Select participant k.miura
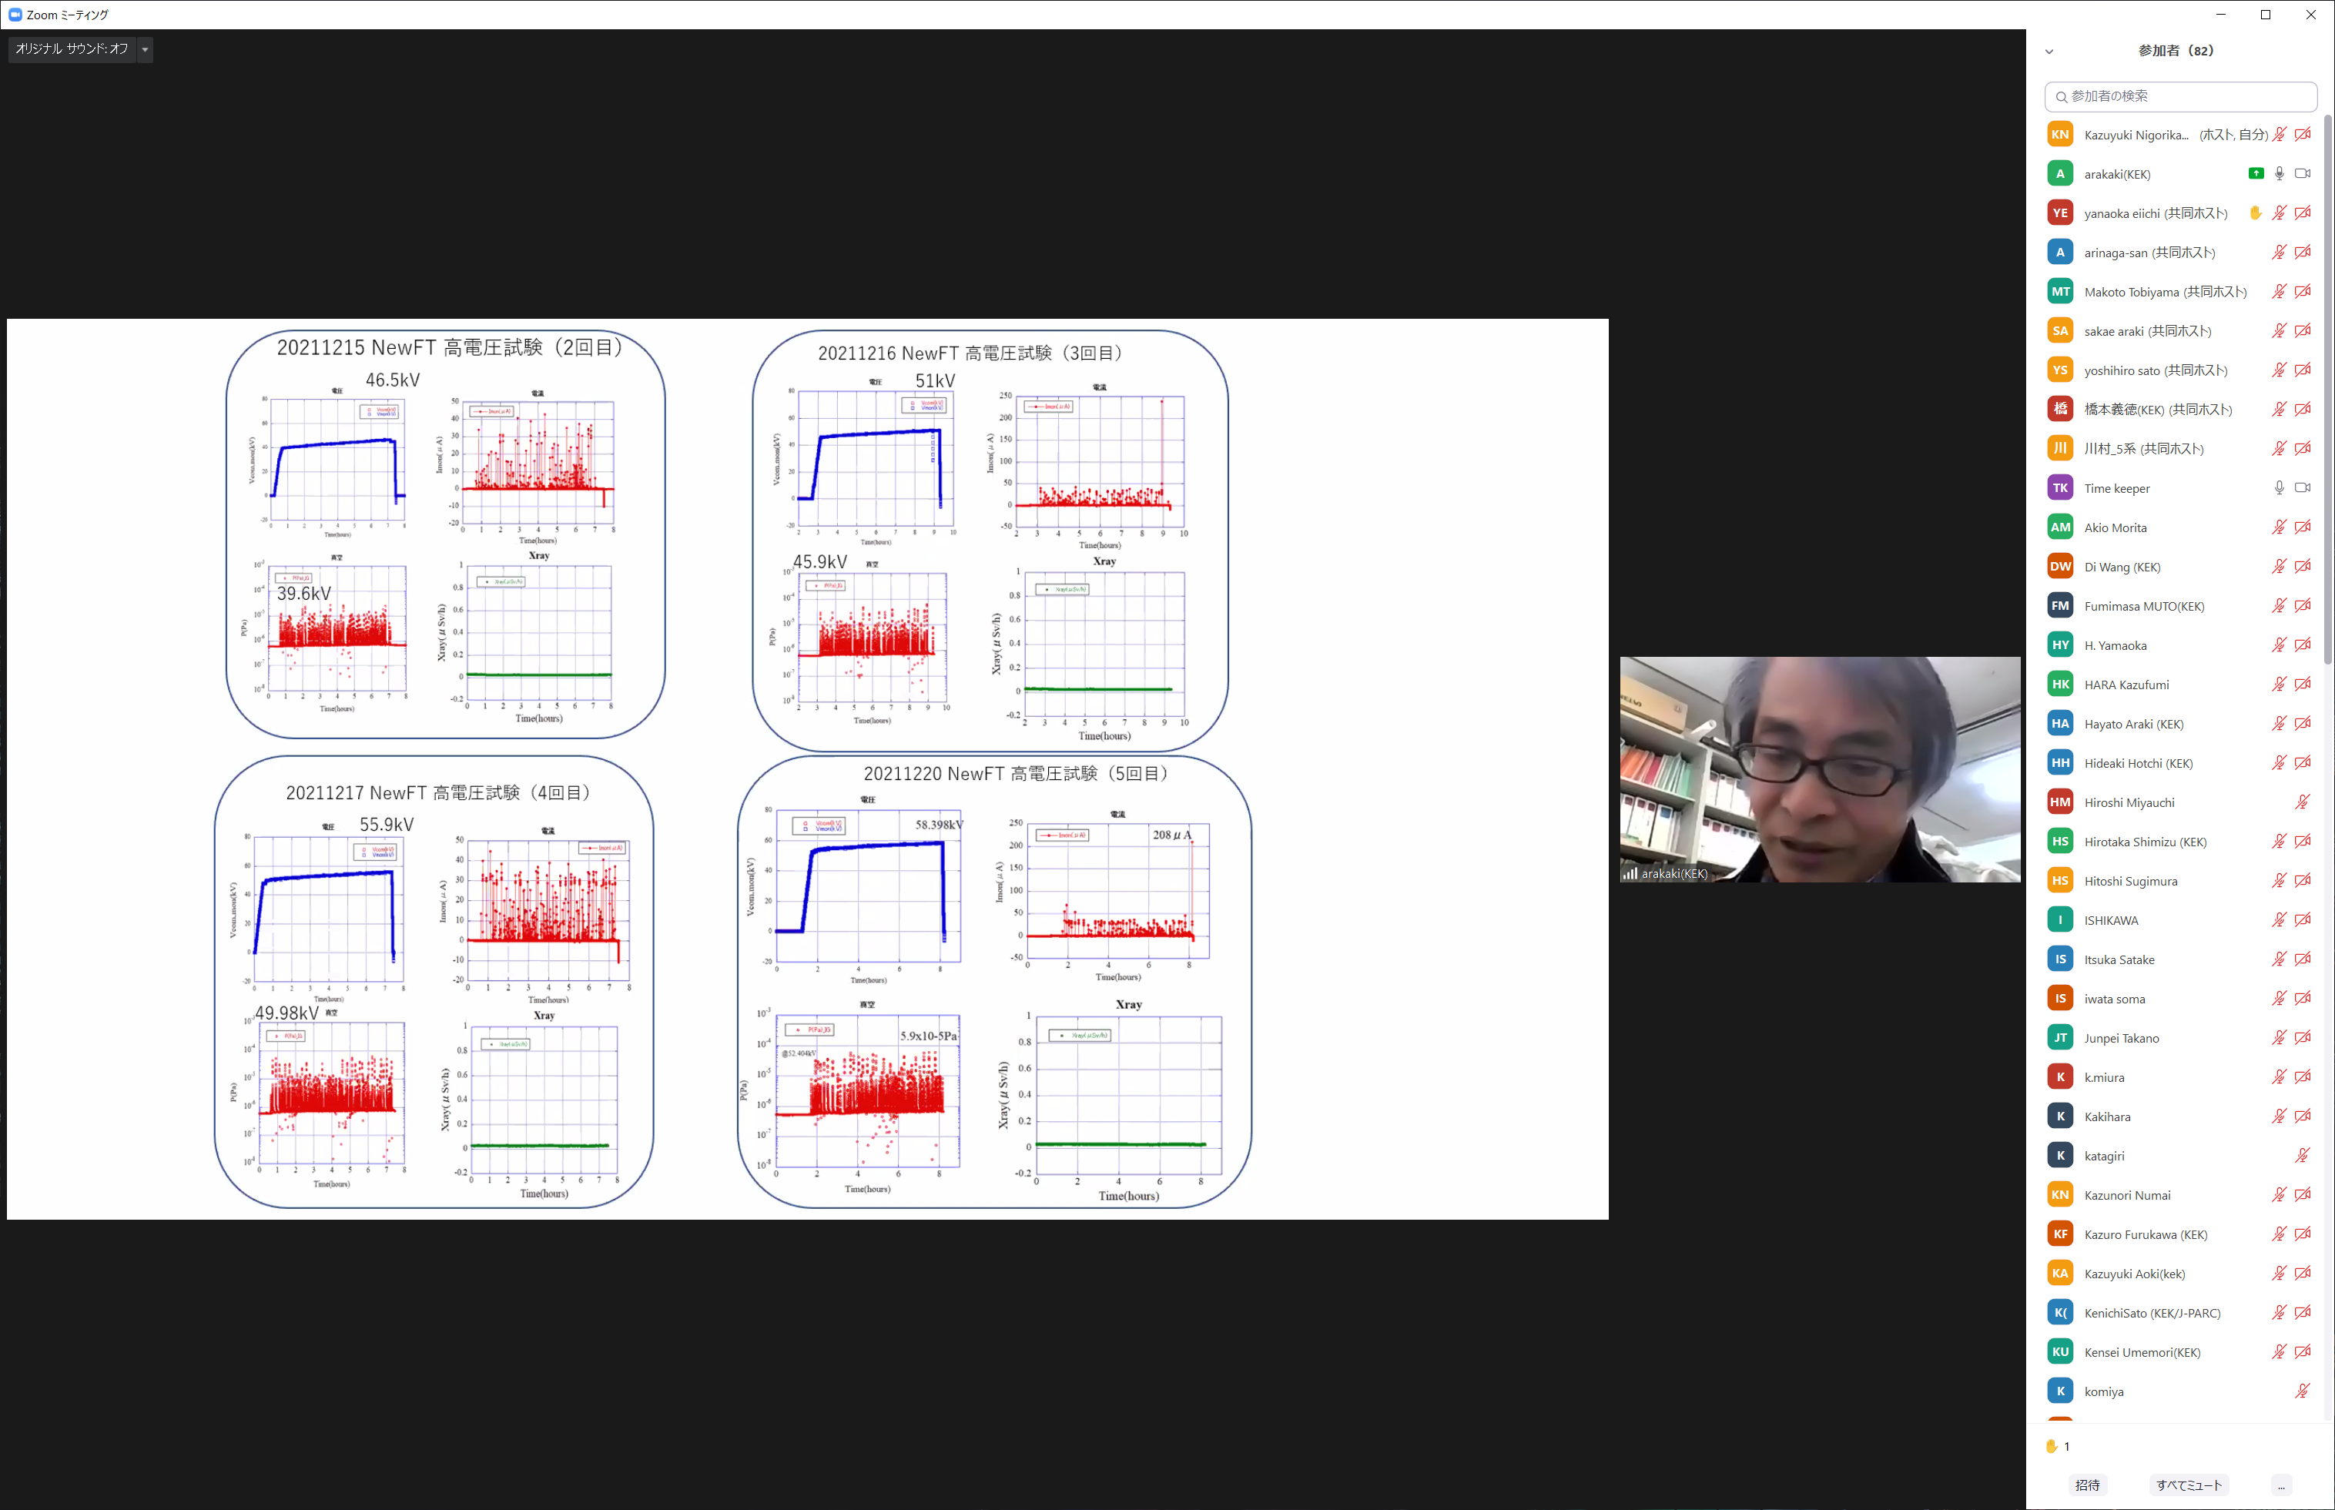The image size is (2335, 1510). 2180,1076
